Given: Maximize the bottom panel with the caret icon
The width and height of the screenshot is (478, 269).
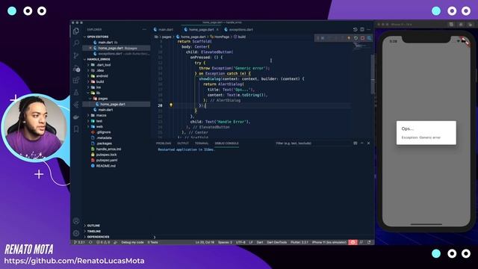Looking at the screenshot, I should pos(361,143).
